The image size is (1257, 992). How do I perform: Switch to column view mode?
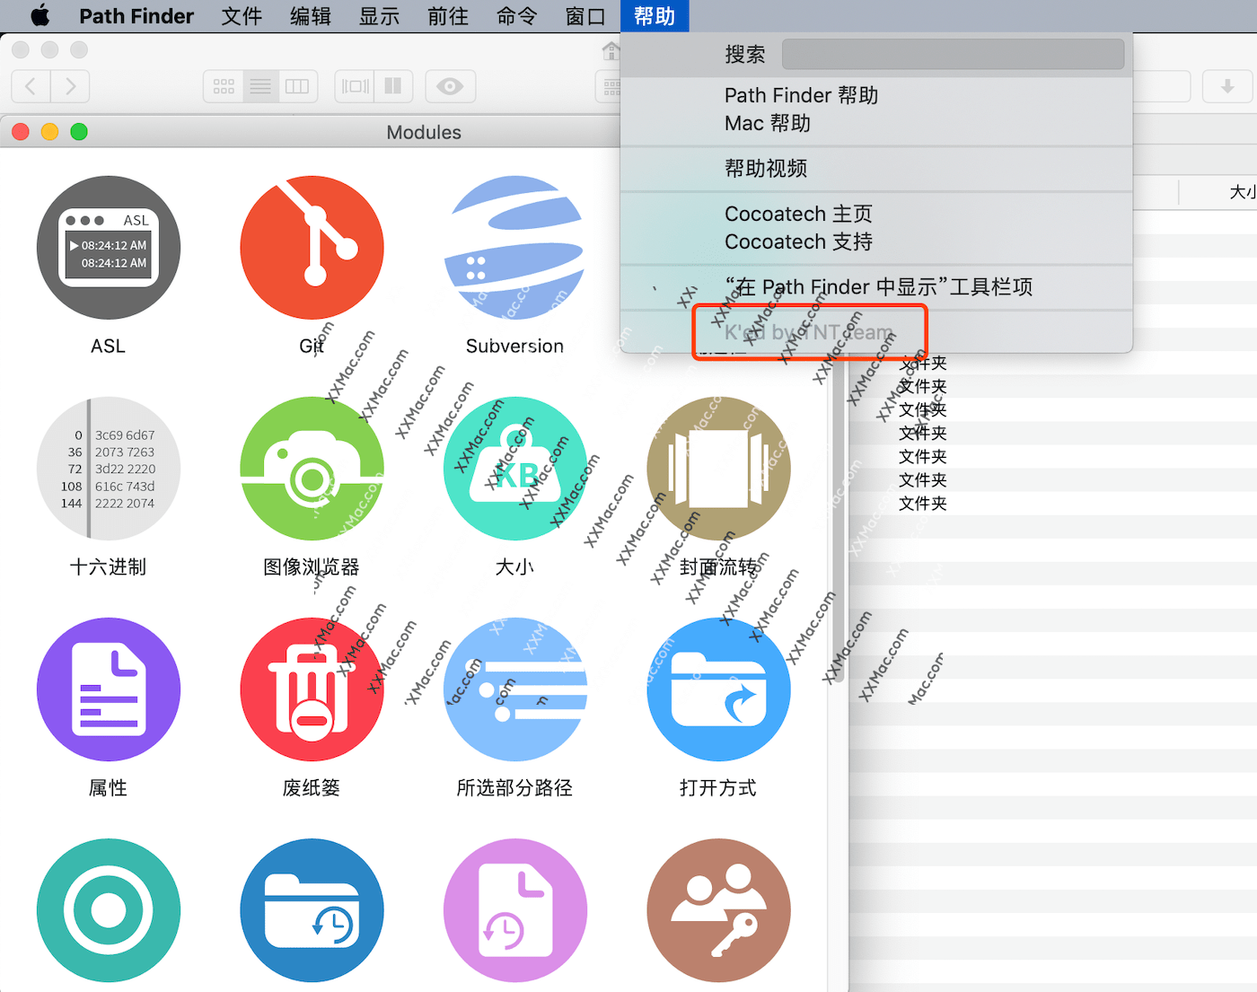click(x=297, y=86)
